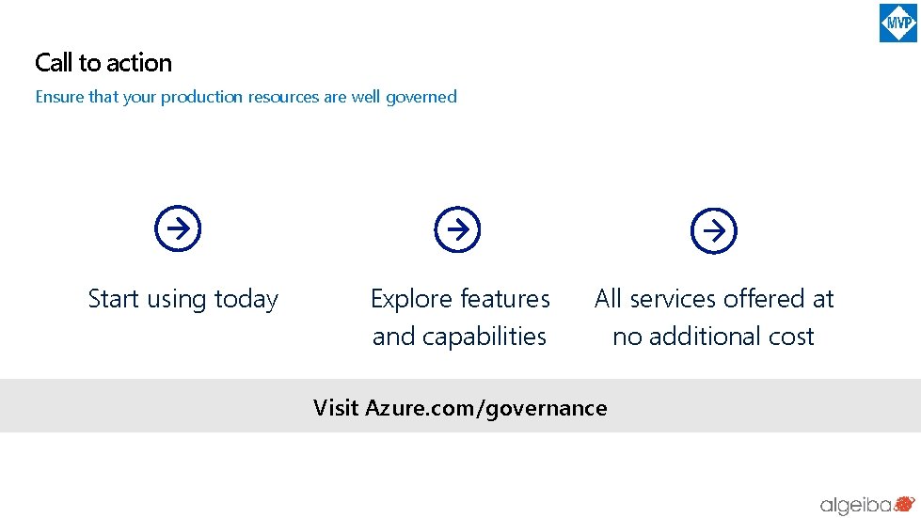Viewport: 921px width, 518px height.
Task: Select the Start using today text
Action: 183,299
